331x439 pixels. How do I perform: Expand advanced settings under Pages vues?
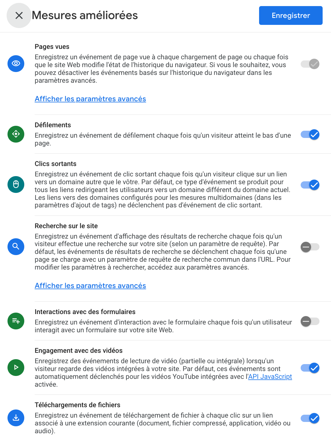coord(90,99)
